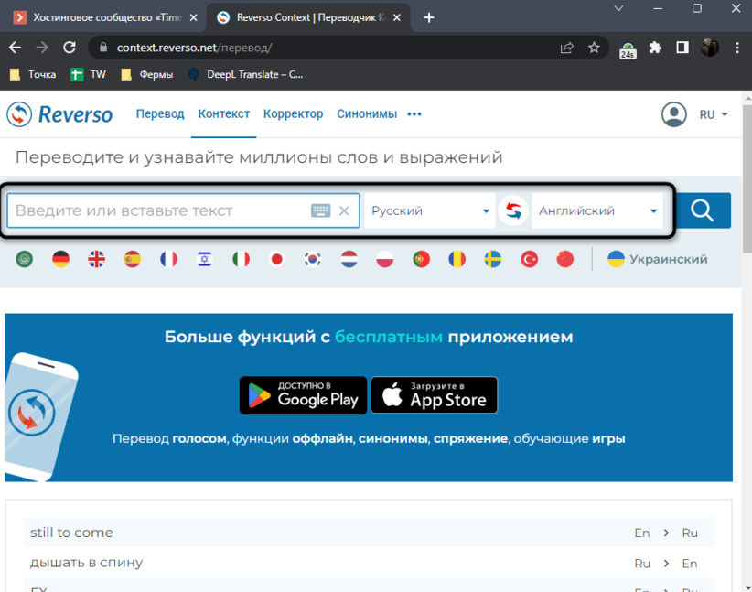Share this page from the address bar
Image resolution: width=752 pixels, height=592 pixels.
pos(567,48)
